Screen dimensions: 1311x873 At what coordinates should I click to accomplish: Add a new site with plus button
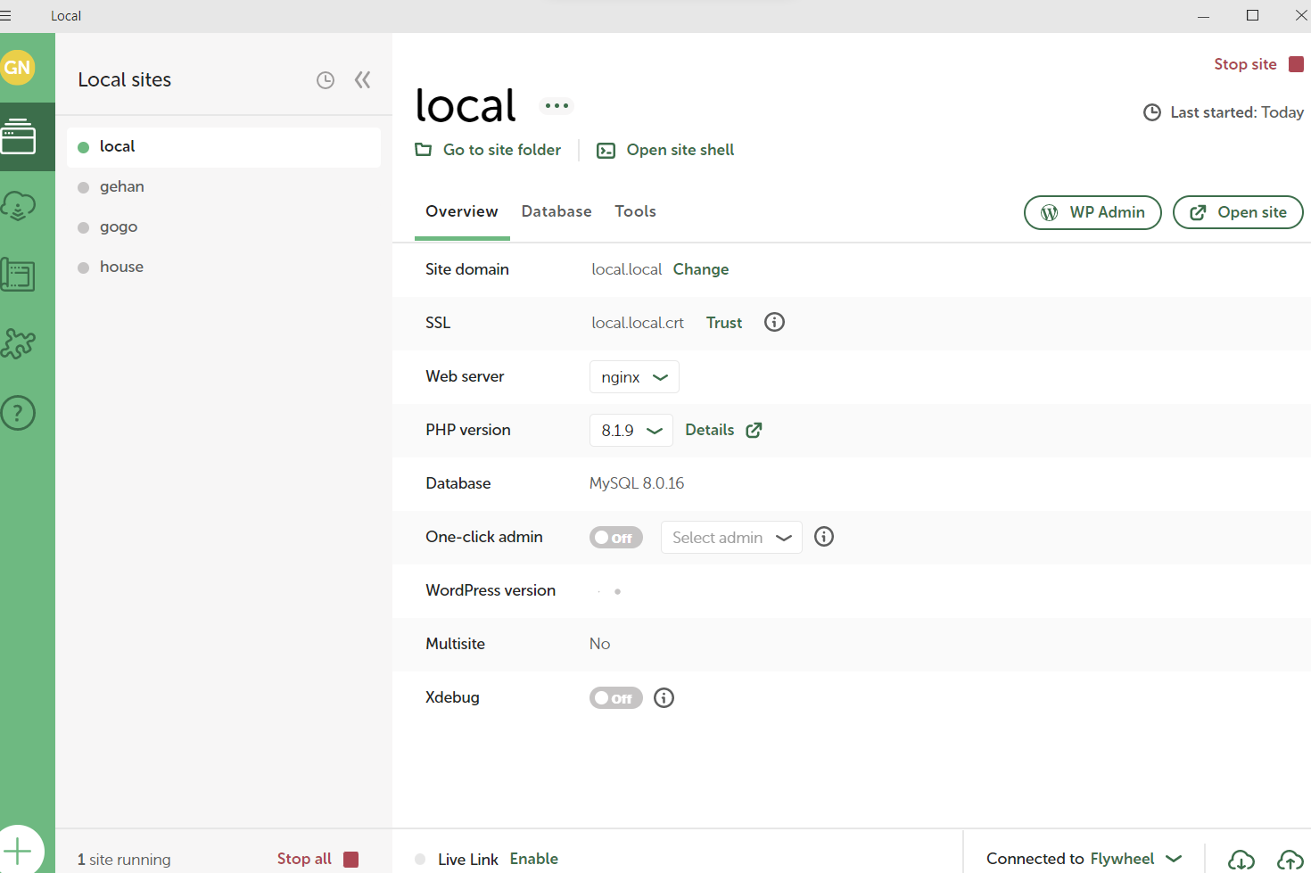pyautogui.click(x=18, y=850)
